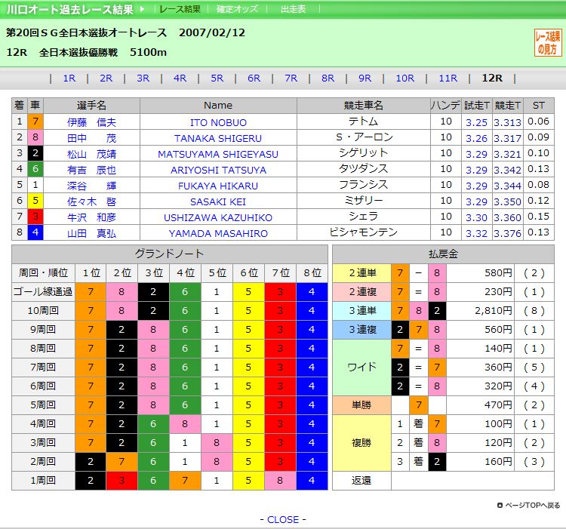
Task: Click the 川口オート過去レース結果 header title
Action: coord(70,9)
